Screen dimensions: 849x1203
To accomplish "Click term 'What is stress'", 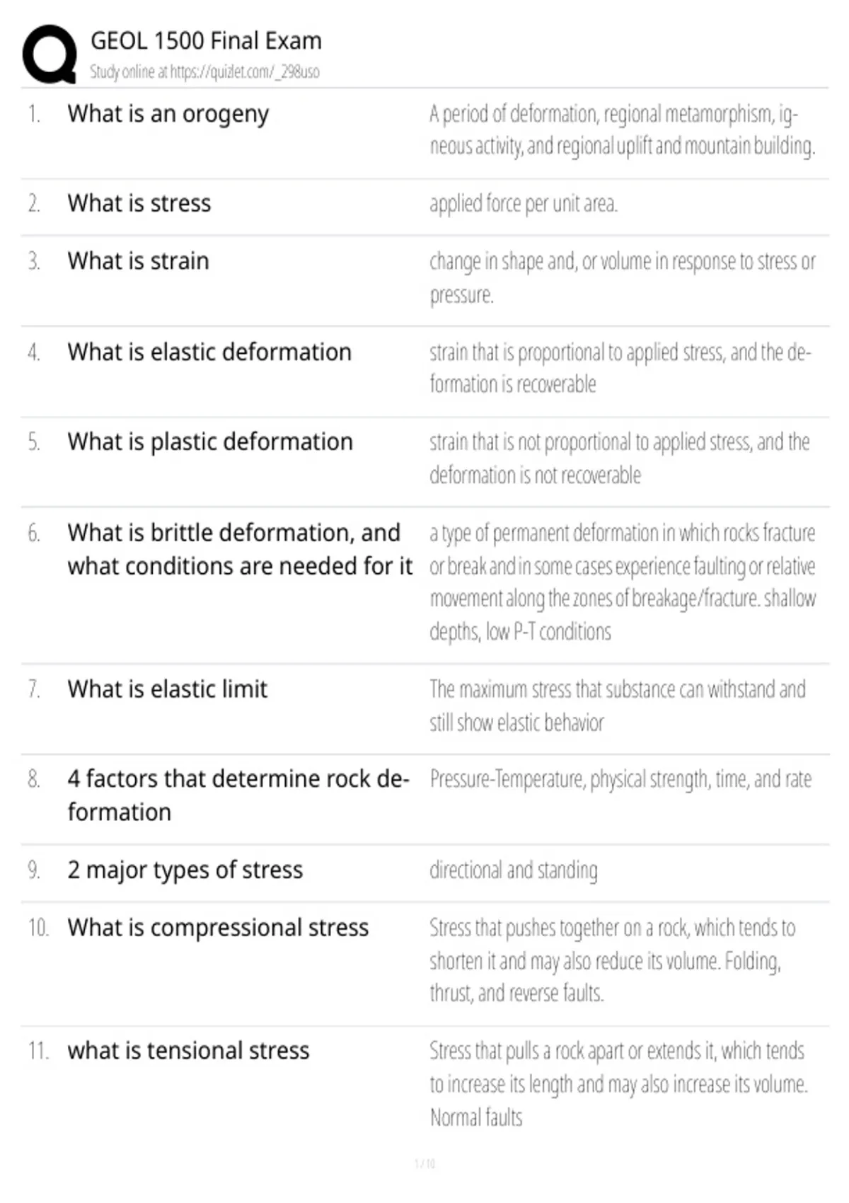I will pyautogui.click(x=139, y=203).
